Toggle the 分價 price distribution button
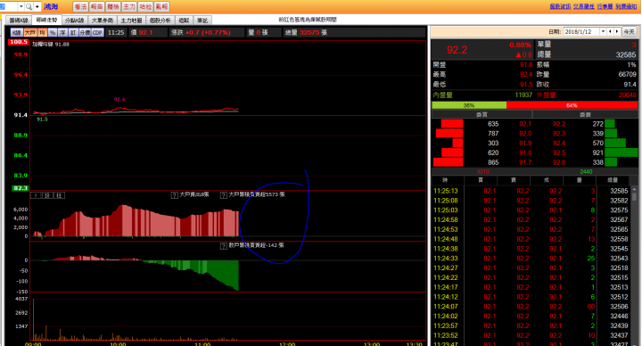The width and height of the screenshot is (642, 346). 85,32
